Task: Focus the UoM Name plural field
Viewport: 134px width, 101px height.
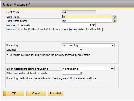Action: [87, 21]
